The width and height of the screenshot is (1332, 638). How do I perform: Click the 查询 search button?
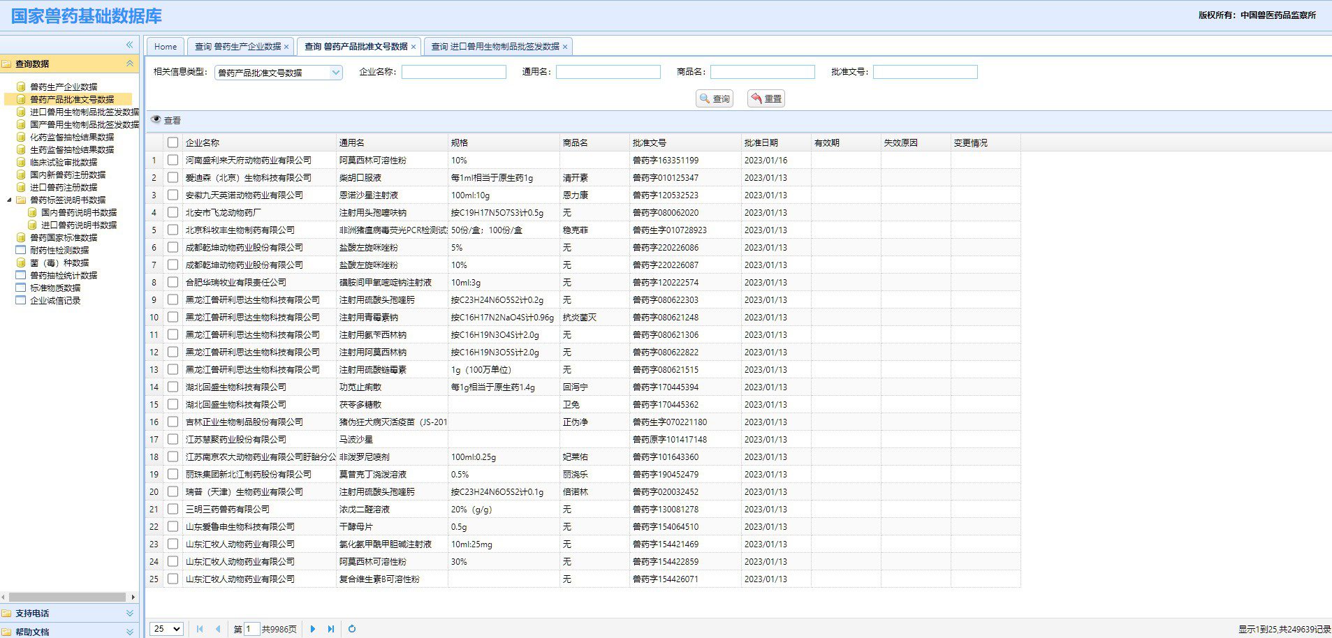point(715,98)
